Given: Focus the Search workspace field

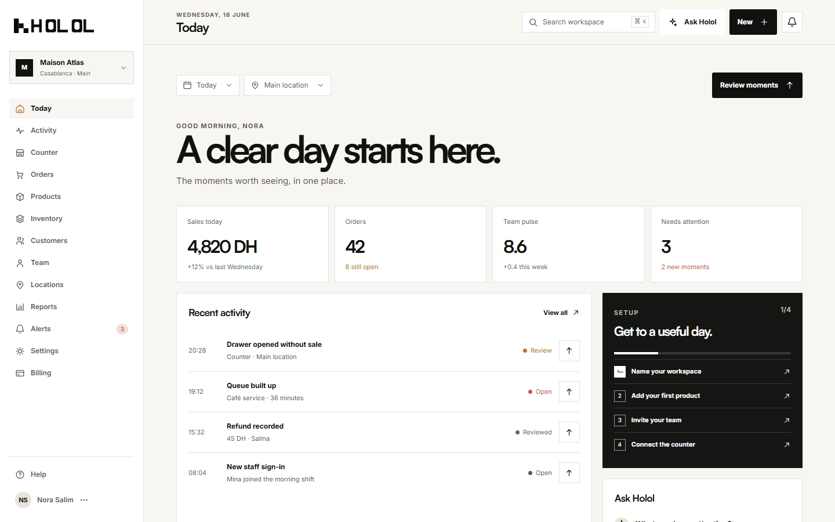Looking at the screenshot, I should click(588, 22).
